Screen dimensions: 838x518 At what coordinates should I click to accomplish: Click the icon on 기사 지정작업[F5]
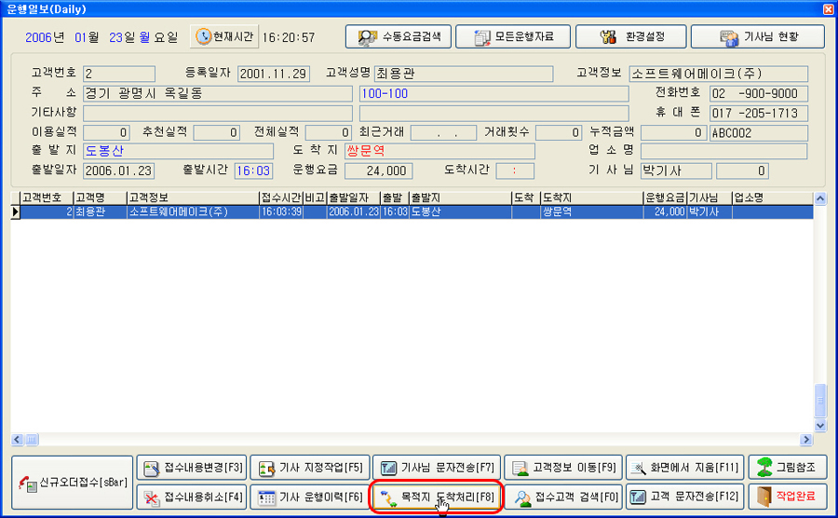click(x=266, y=469)
